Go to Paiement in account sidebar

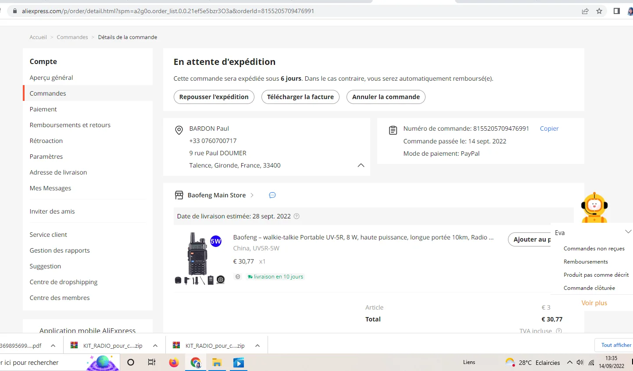[x=43, y=109]
